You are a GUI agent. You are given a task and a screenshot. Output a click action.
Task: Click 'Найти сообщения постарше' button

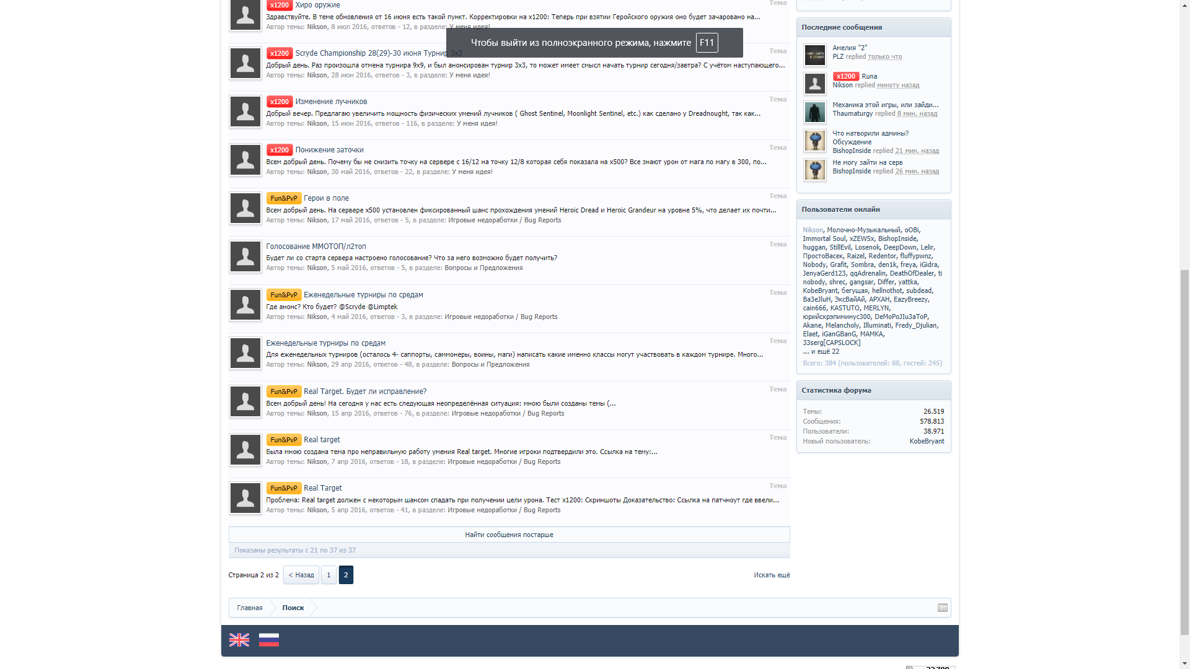tap(509, 535)
